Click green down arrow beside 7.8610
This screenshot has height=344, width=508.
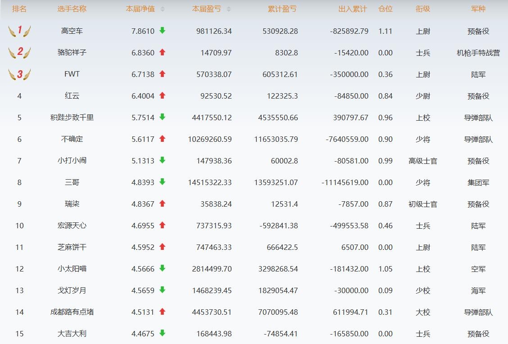(163, 31)
